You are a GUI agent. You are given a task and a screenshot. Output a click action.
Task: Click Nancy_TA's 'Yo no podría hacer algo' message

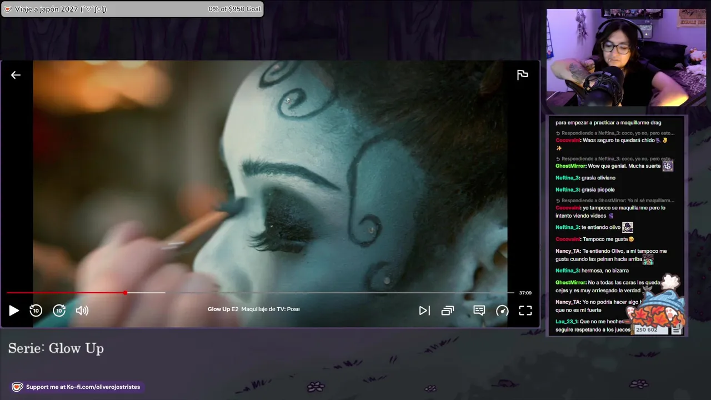click(600, 306)
